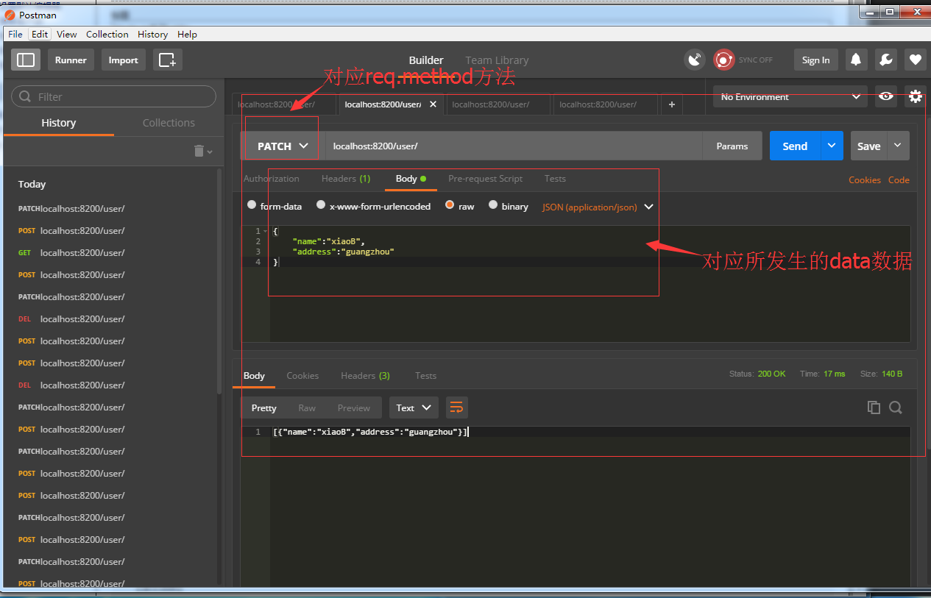Open request Tests tab

[x=556, y=179]
